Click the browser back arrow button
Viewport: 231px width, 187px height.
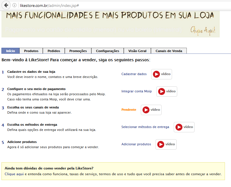point(6,5)
